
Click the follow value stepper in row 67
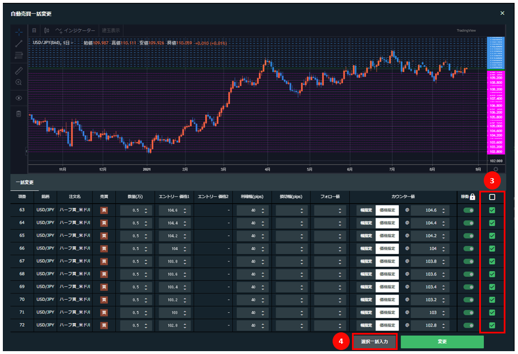[x=340, y=262]
